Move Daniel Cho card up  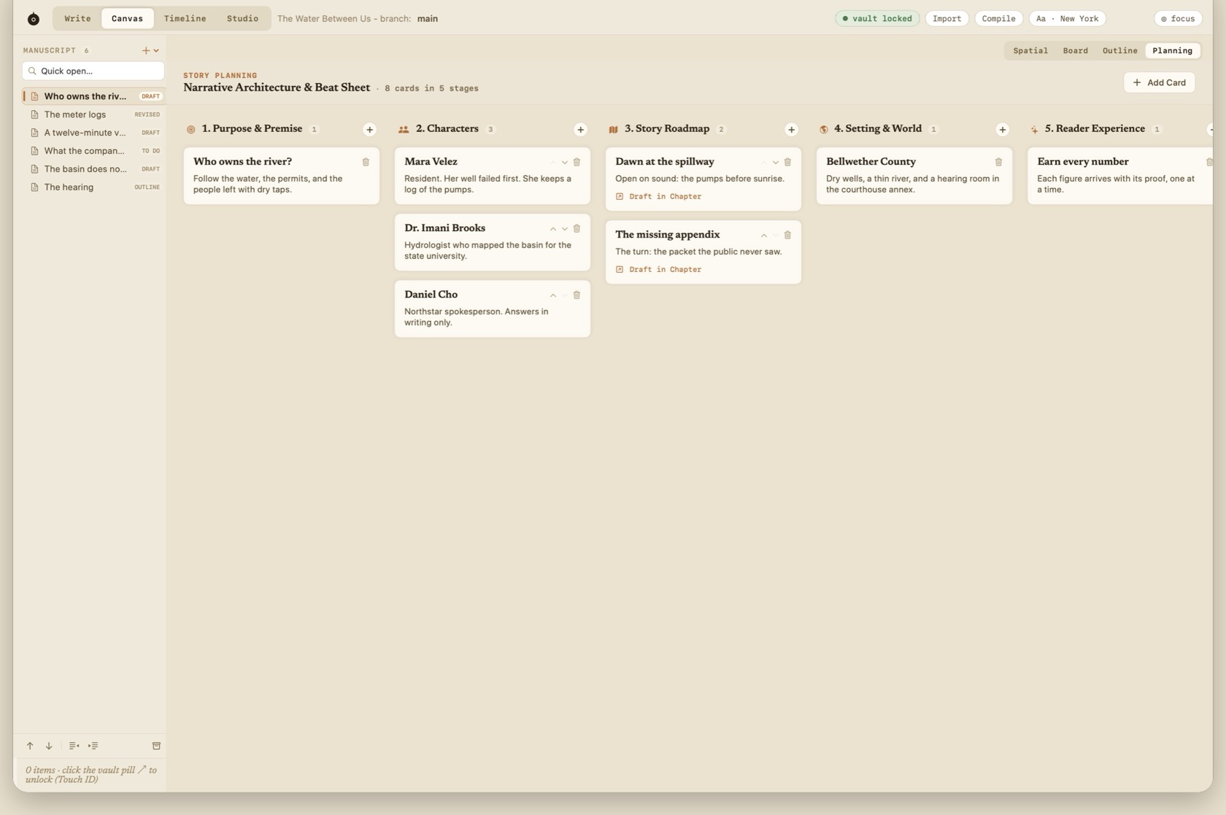[x=552, y=295]
